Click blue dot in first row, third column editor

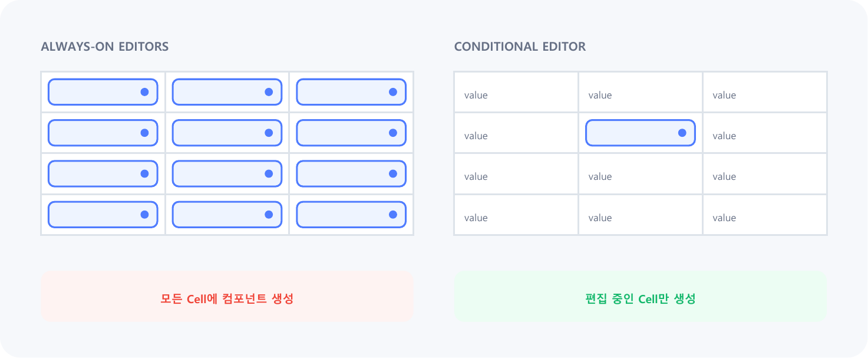point(393,92)
